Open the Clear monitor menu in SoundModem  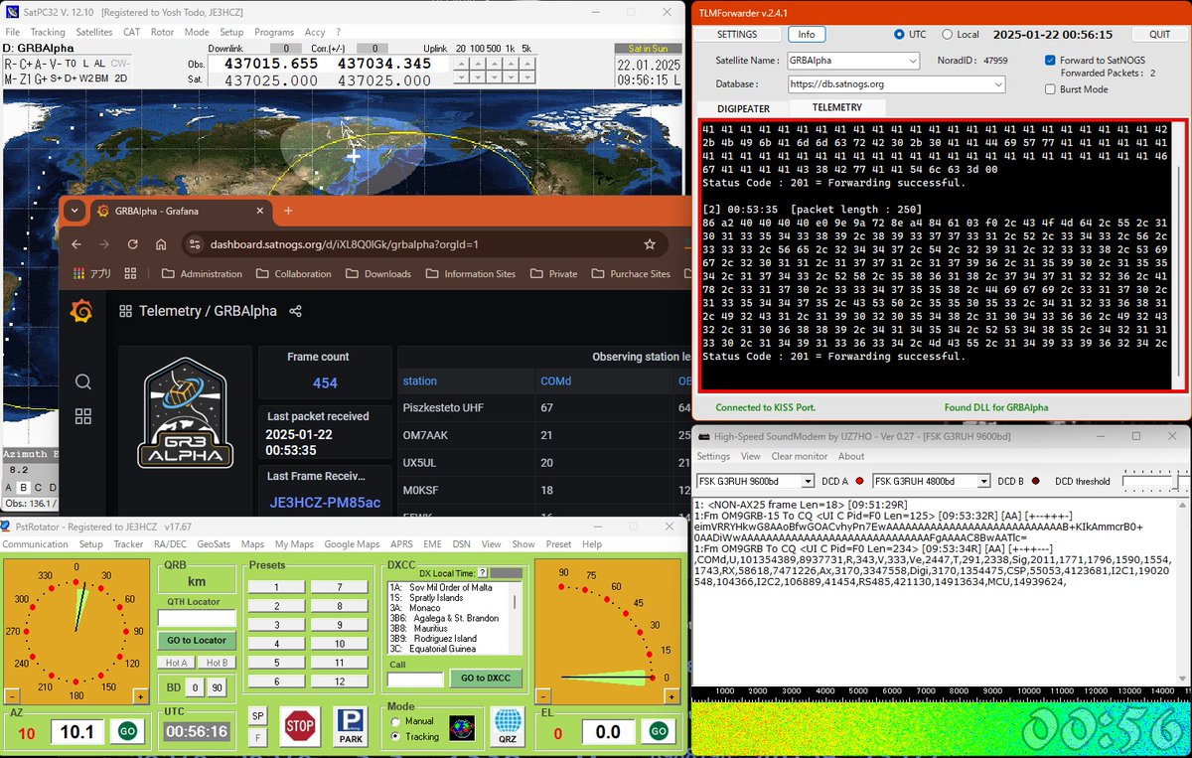[800, 457]
